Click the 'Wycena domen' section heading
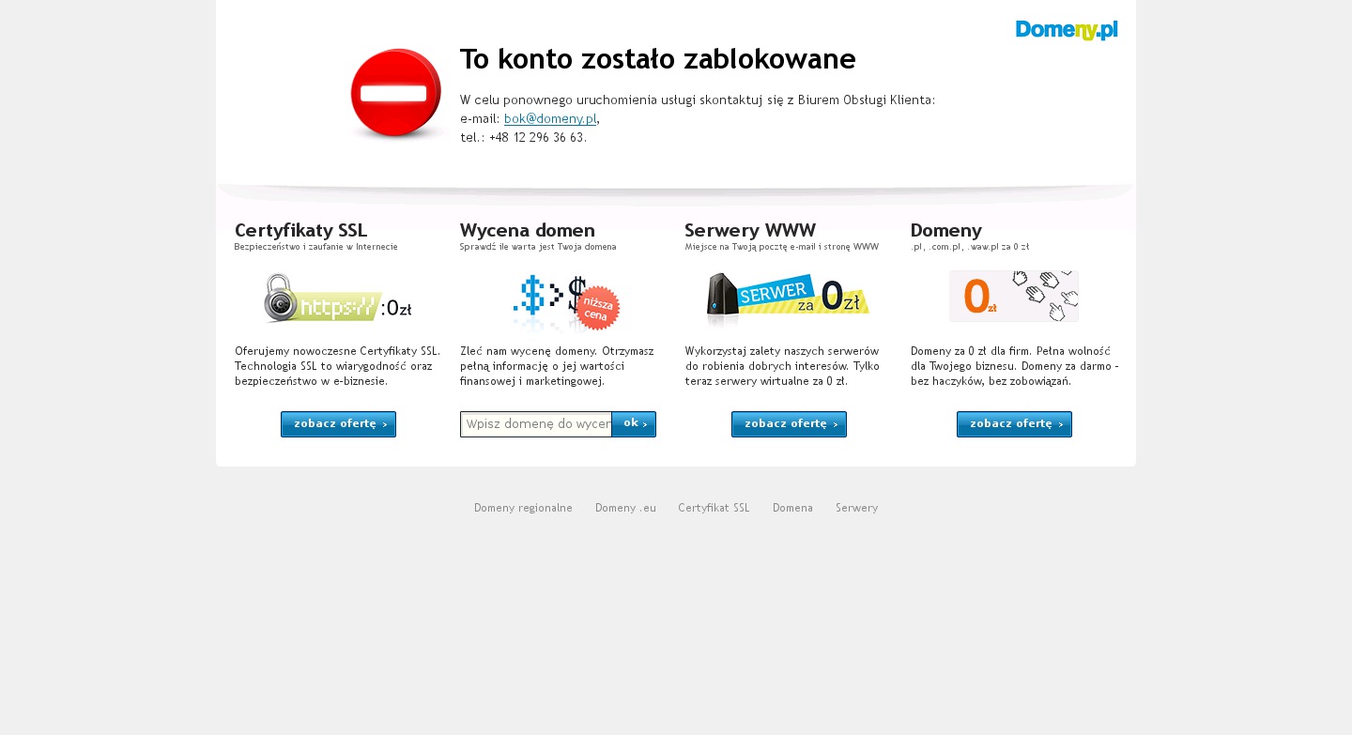 click(527, 231)
